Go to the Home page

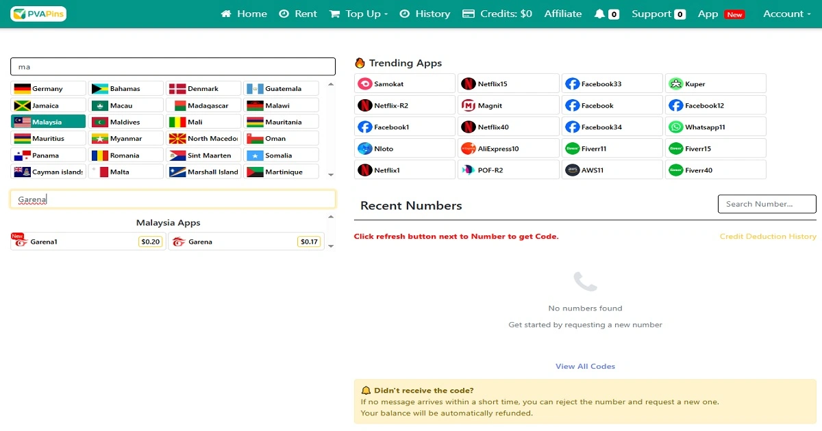pos(244,14)
